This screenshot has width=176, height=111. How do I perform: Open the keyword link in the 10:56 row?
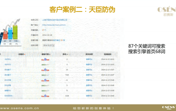point(8,90)
